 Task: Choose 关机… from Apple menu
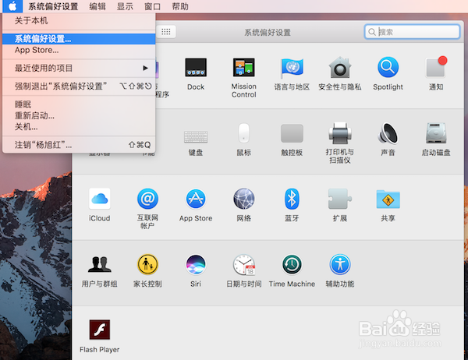coord(79,127)
